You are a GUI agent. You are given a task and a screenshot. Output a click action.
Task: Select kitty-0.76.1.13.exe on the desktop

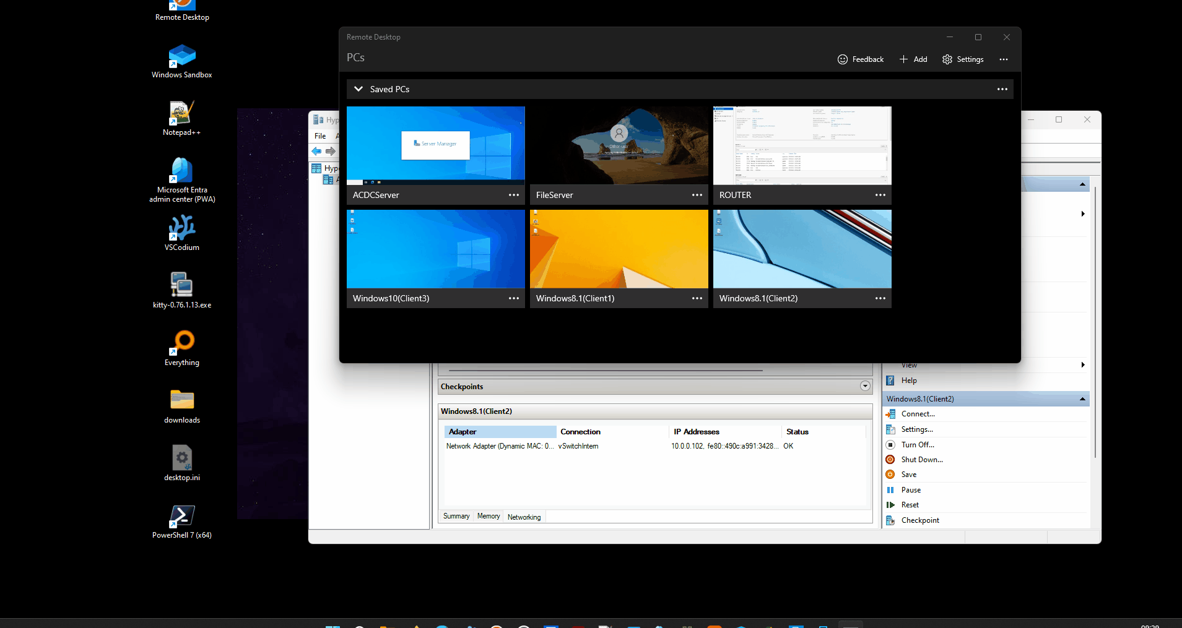pyautogui.click(x=182, y=291)
